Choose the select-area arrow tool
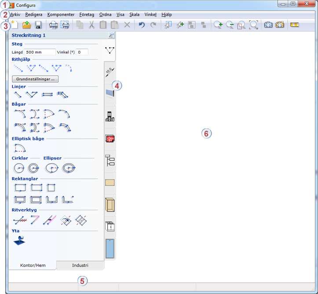318x294 pixels. (168, 25)
